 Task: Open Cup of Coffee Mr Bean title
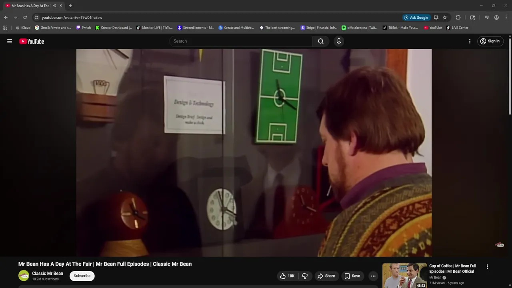coord(453,268)
